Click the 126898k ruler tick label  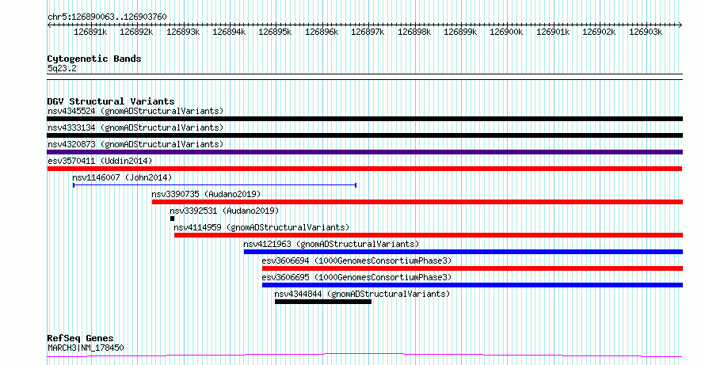click(x=414, y=32)
